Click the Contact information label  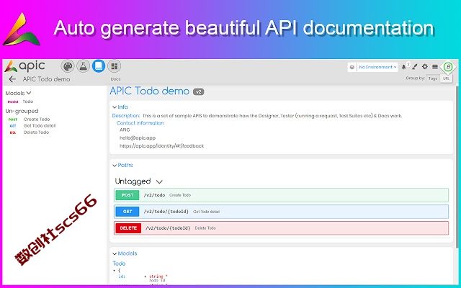(x=140, y=123)
